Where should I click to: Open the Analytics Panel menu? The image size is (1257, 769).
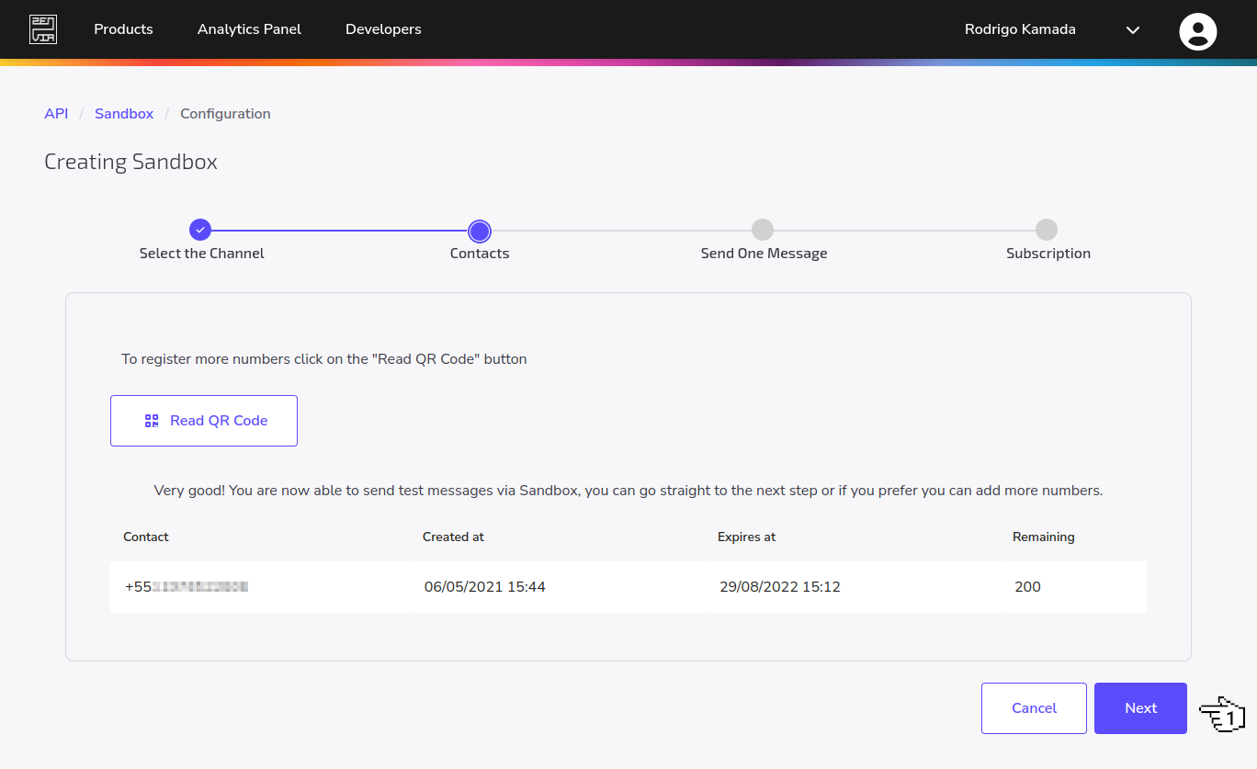coord(249,28)
